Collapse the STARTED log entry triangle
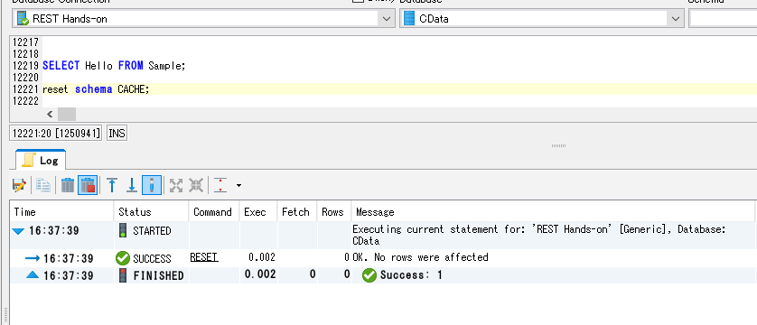Viewport: 757px width, 325px height. pos(18,231)
